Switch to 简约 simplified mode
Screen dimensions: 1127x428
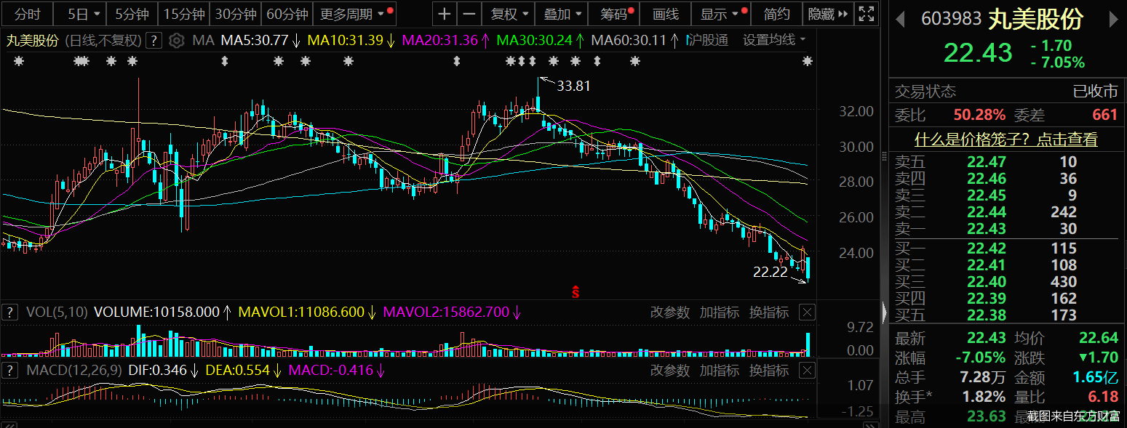point(776,14)
